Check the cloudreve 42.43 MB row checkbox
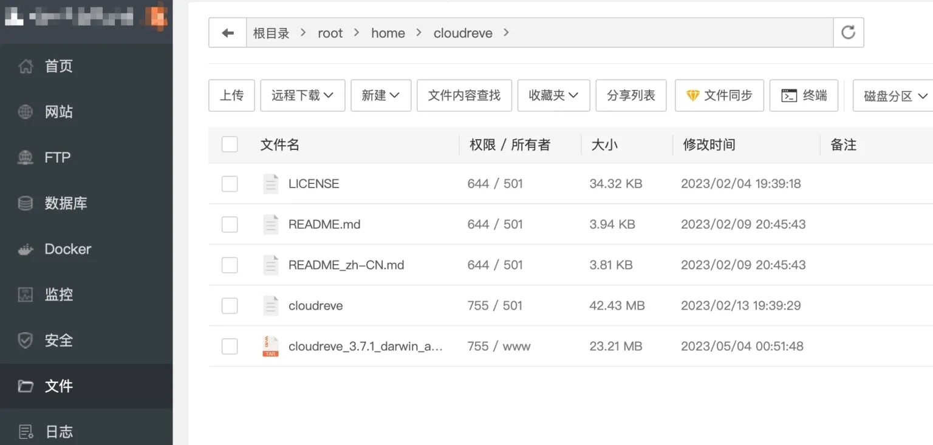Viewport: 933px width, 445px height. [x=230, y=306]
